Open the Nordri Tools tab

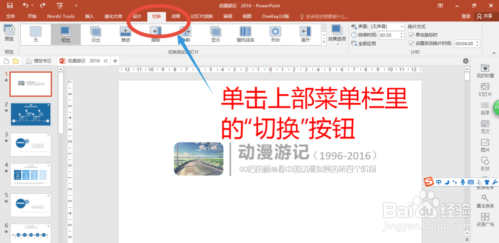click(61, 16)
